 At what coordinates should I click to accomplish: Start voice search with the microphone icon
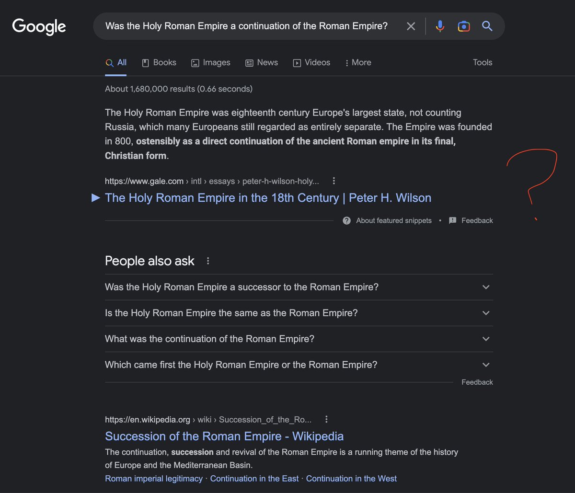440,26
